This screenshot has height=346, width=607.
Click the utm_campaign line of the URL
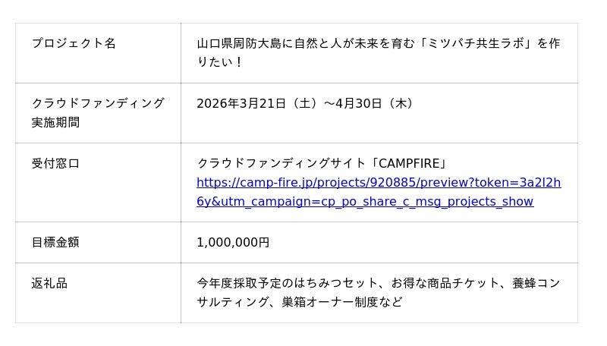pyautogui.click(x=364, y=201)
